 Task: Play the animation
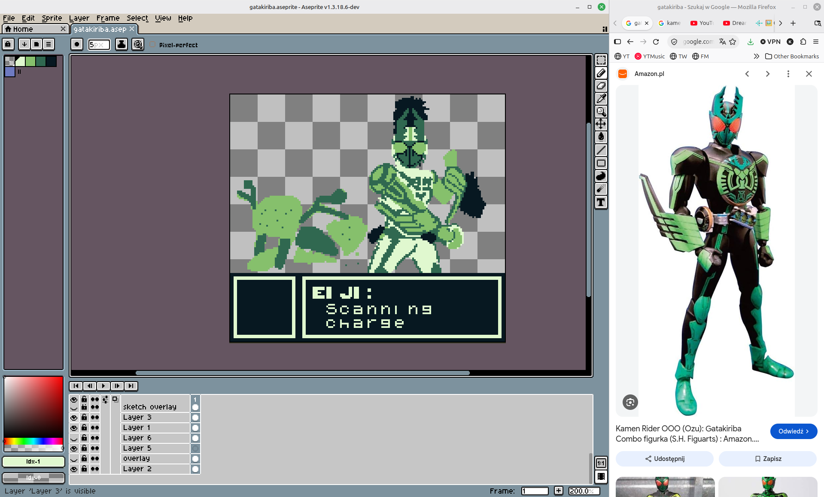click(x=103, y=386)
